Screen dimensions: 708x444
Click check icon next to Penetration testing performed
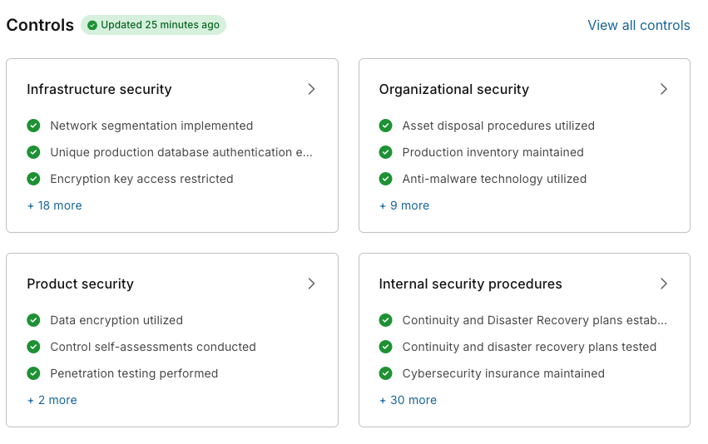point(33,373)
